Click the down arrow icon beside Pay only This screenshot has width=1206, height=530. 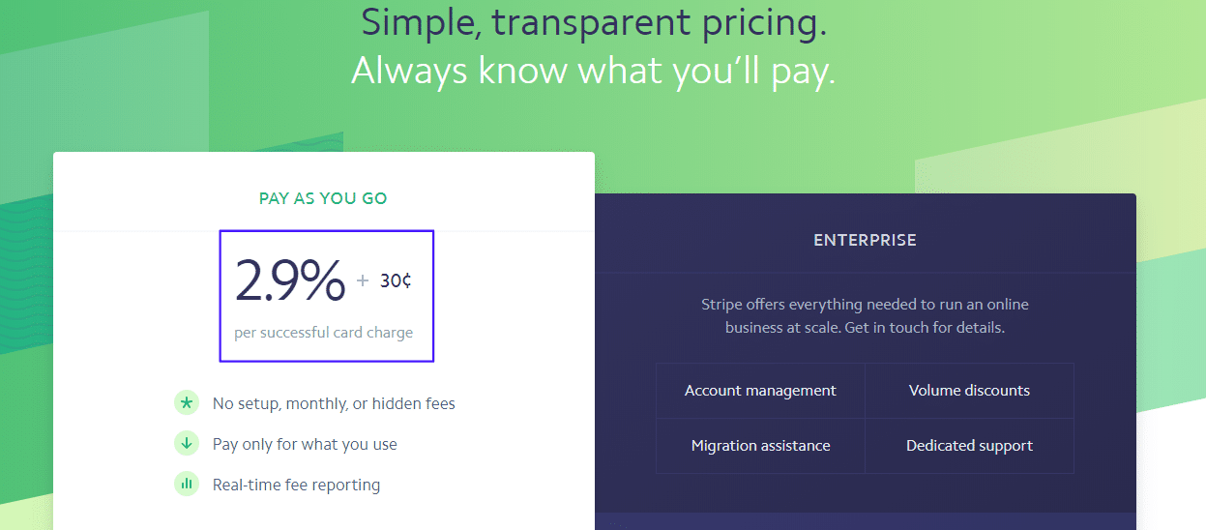(187, 444)
